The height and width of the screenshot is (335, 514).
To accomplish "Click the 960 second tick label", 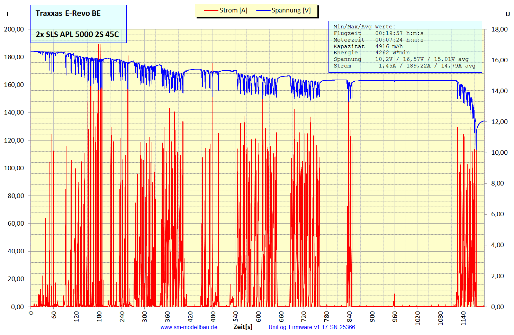I will [395, 316].
